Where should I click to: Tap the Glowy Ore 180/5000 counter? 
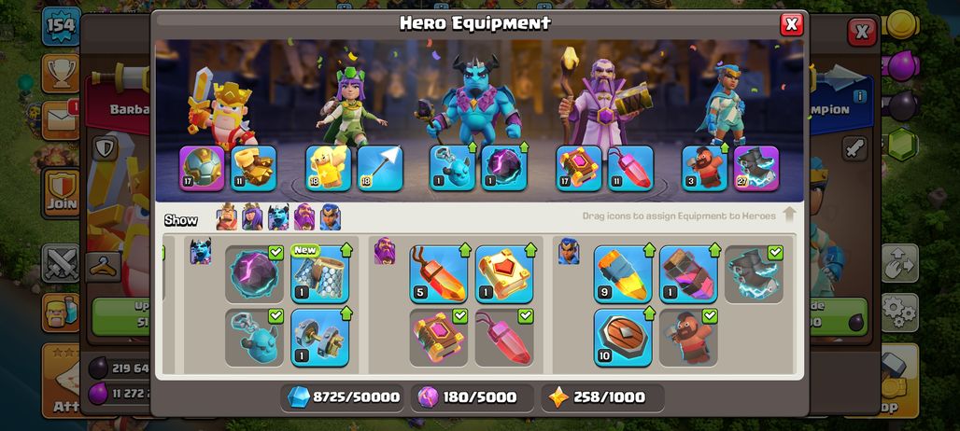tap(472, 397)
